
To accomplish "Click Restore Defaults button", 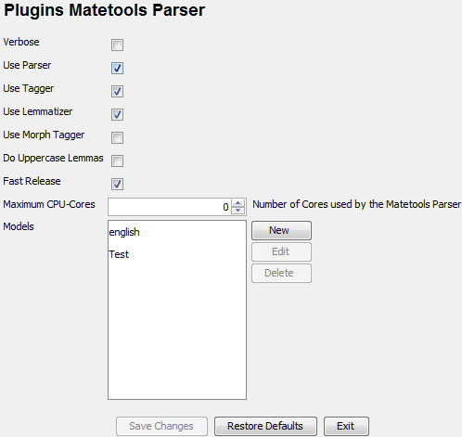I will tap(265, 426).
